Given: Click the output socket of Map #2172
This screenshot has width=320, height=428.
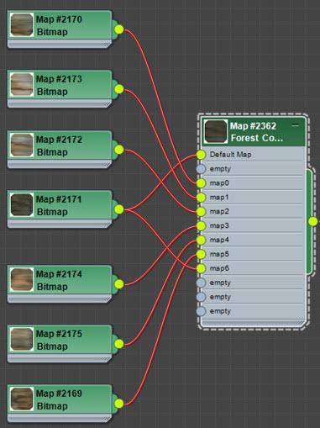Looking at the screenshot, I should point(119,150).
